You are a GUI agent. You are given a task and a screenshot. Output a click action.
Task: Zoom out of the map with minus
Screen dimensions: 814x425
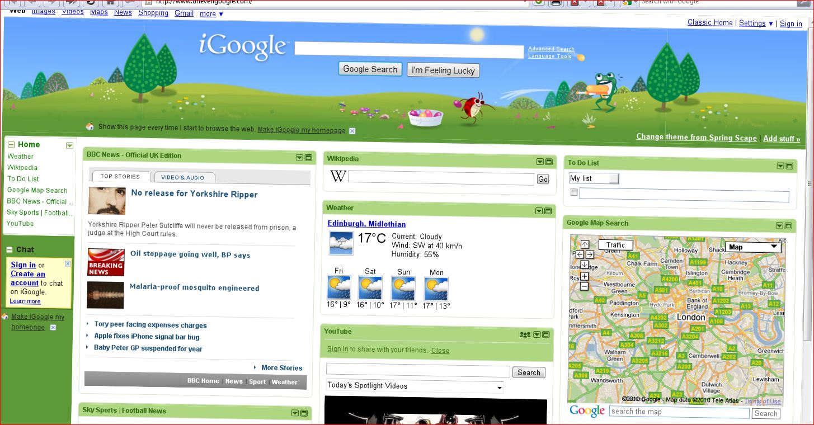click(585, 286)
